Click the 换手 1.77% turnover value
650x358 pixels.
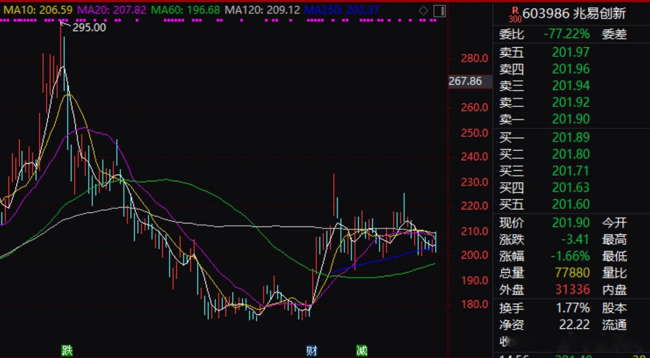[x=573, y=308]
